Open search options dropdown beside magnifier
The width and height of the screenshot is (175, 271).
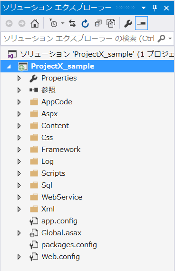(x=170, y=39)
